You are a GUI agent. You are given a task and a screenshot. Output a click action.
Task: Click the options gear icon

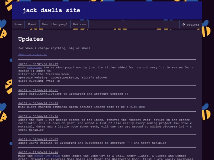[x=183, y=24]
